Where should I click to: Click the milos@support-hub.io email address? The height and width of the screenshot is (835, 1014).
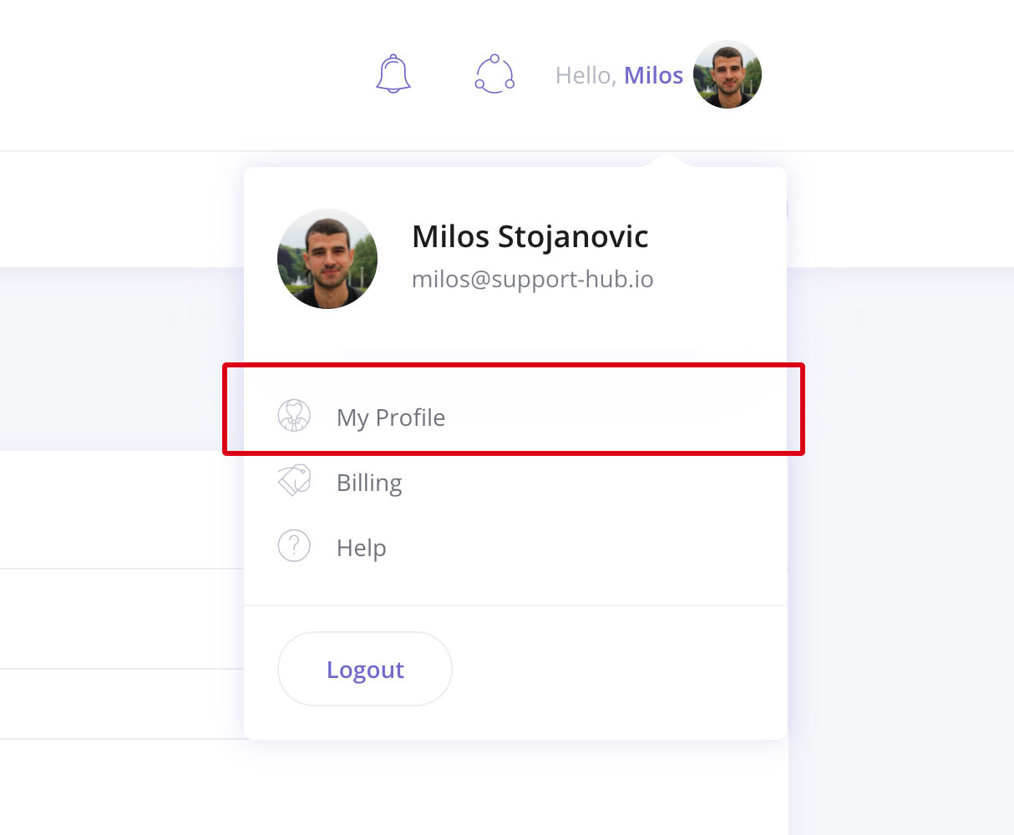533,279
